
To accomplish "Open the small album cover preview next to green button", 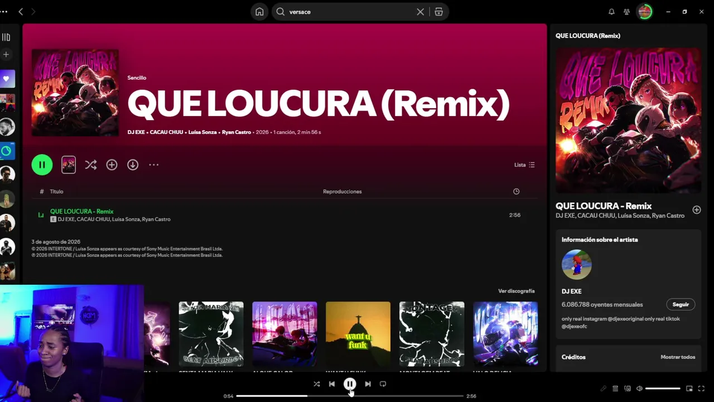I will tap(69, 165).
